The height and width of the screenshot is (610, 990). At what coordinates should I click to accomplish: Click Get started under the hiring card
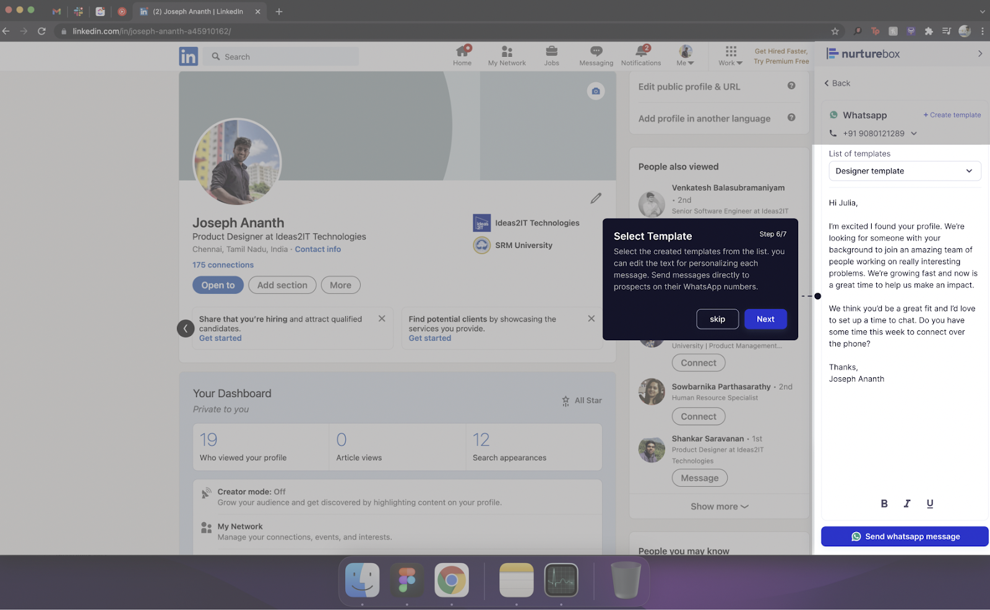click(220, 338)
